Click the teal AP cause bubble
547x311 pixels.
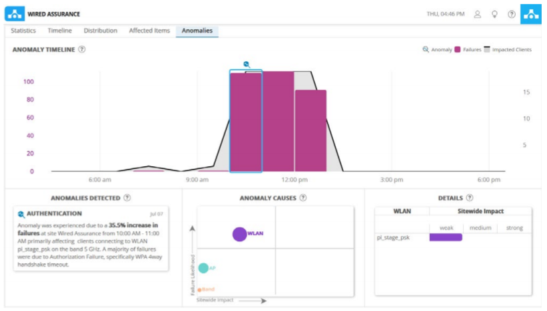pos(203,268)
